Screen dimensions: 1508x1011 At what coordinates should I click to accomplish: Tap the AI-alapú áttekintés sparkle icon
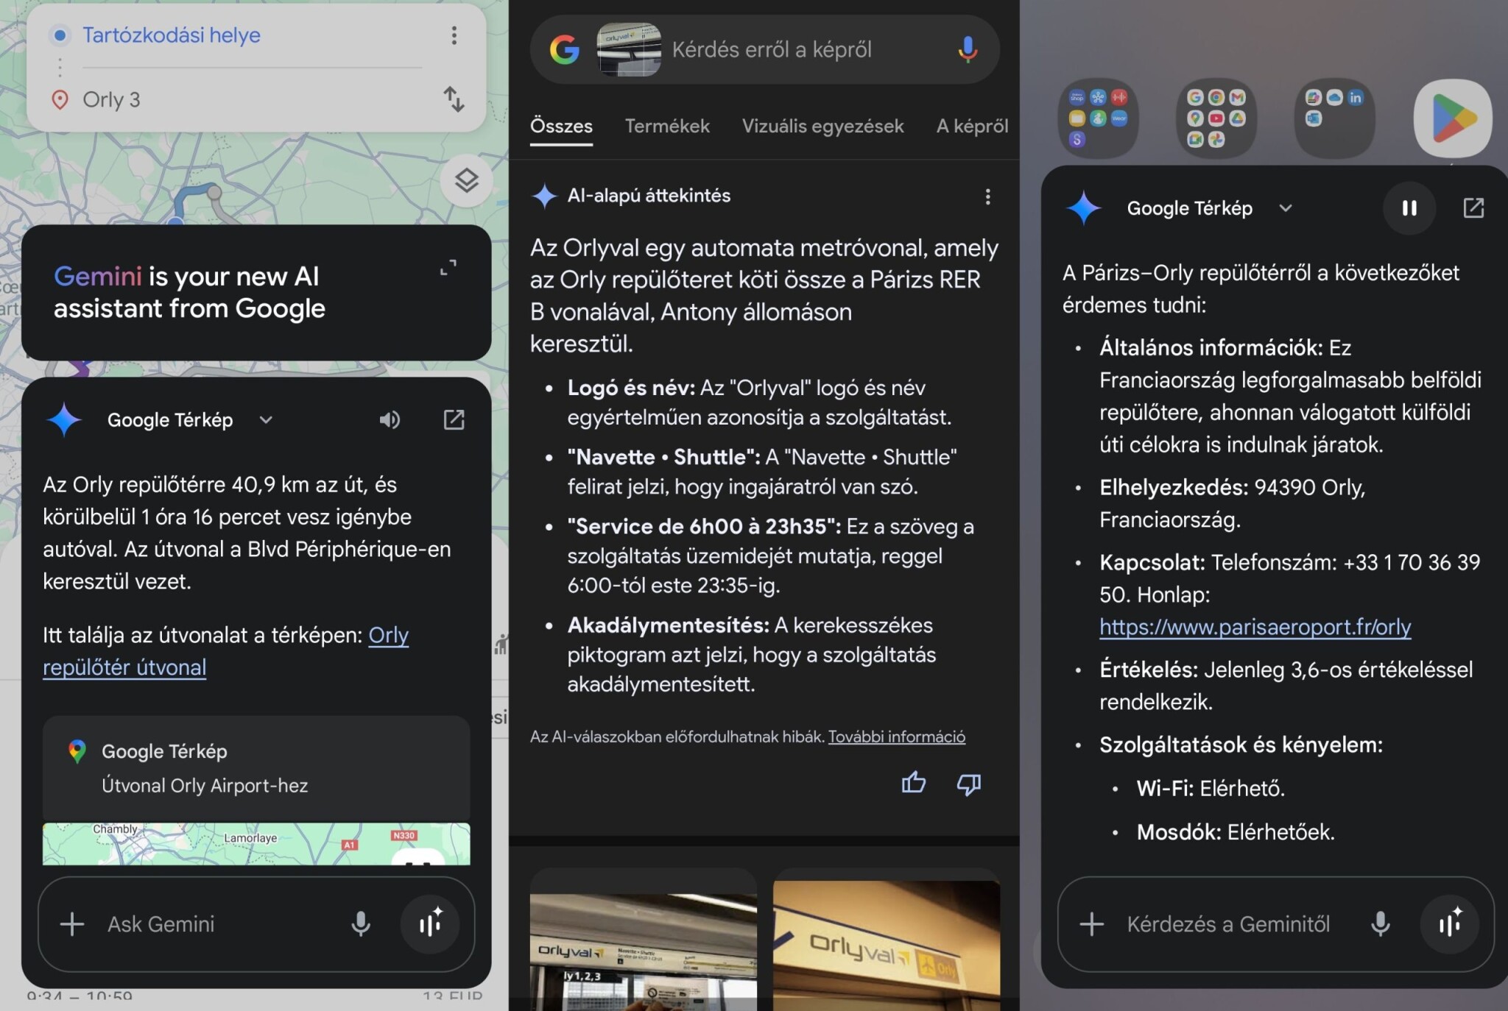coord(545,196)
